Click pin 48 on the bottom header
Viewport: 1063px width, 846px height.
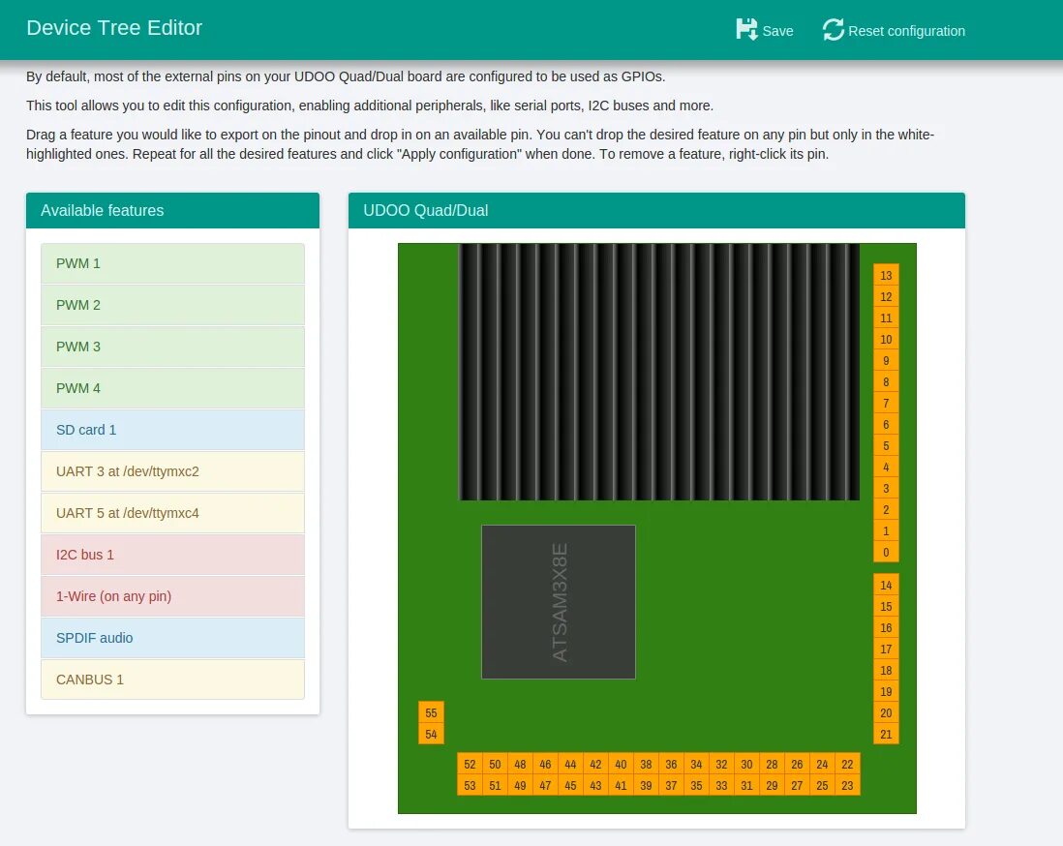(520, 764)
